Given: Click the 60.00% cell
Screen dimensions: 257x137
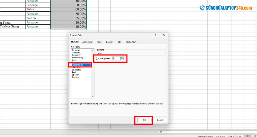Looking at the screenshot, I should coord(69,9).
